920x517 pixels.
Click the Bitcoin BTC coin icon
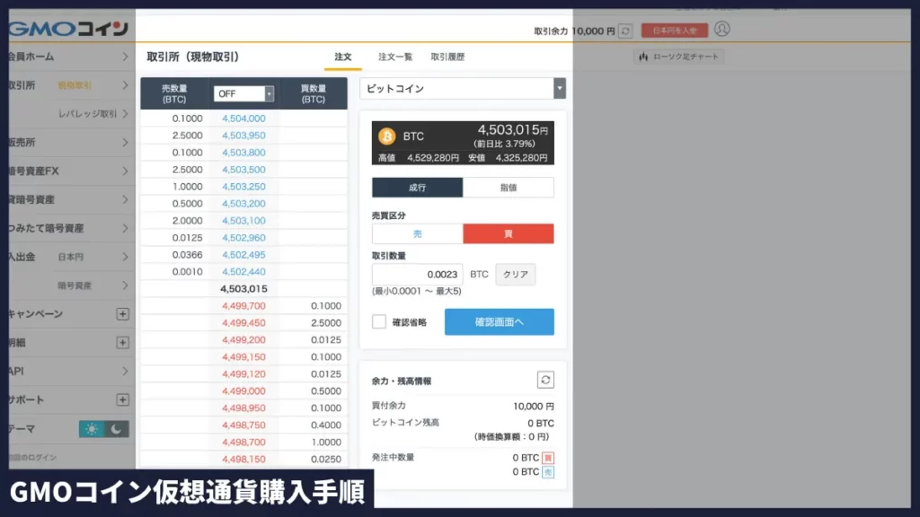pyautogui.click(x=386, y=136)
